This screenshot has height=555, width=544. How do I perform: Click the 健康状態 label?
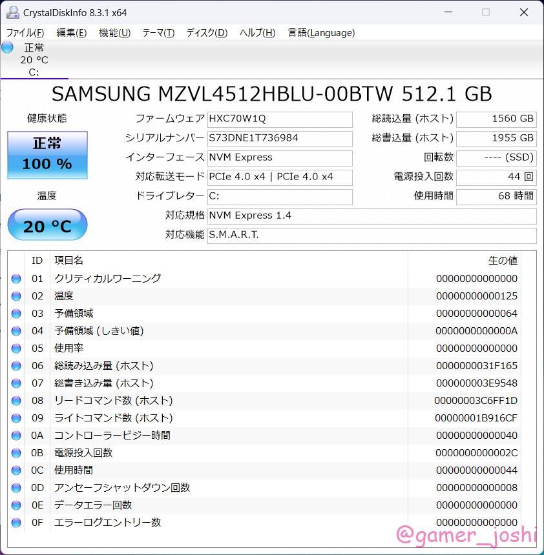click(x=47, y=118)
